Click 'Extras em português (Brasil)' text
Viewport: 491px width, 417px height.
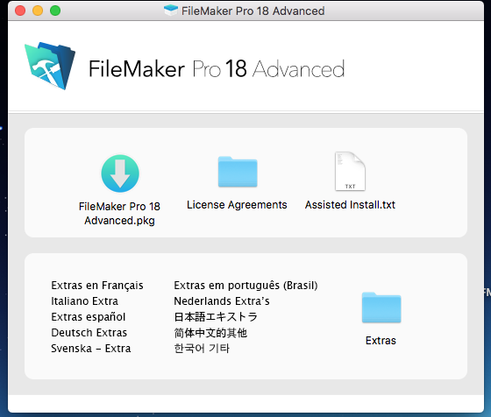(x=245, y=286)
